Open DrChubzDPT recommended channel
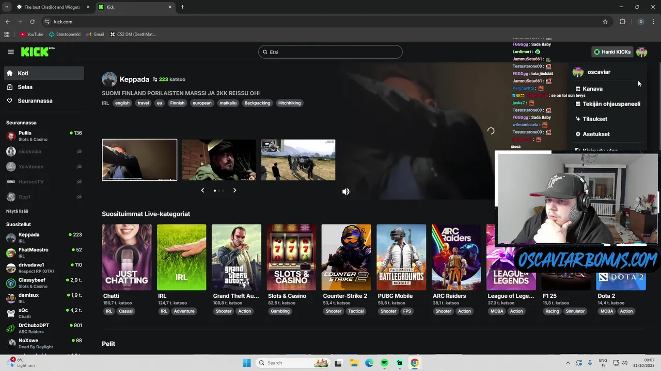 [44, 328]
